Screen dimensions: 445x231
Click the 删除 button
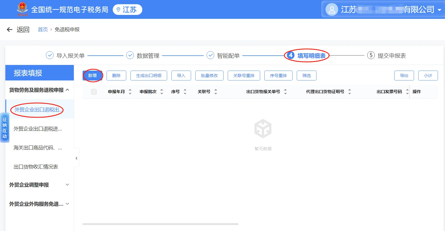[x=116, y=75]
